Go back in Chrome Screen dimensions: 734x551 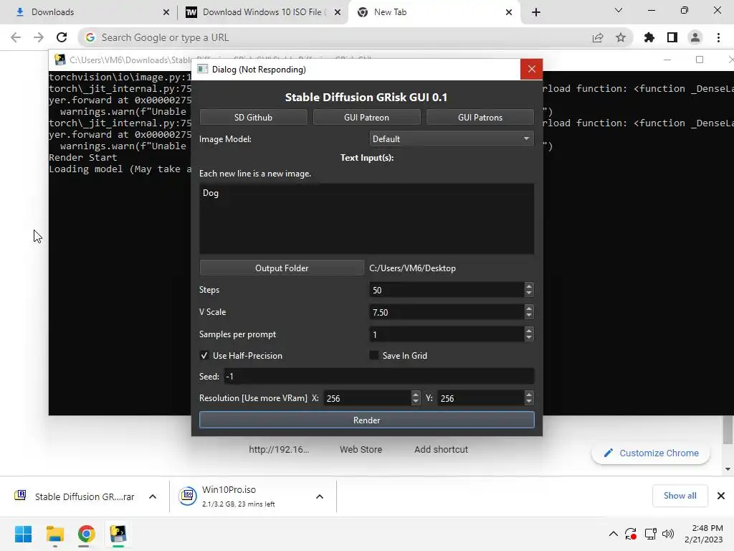(x=16, y=37)
